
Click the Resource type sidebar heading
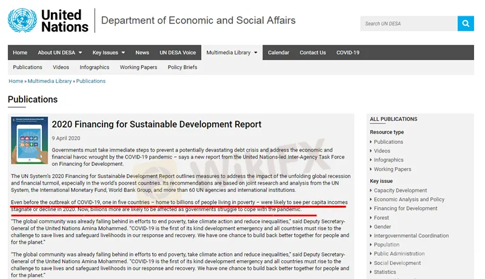(387, 132)
